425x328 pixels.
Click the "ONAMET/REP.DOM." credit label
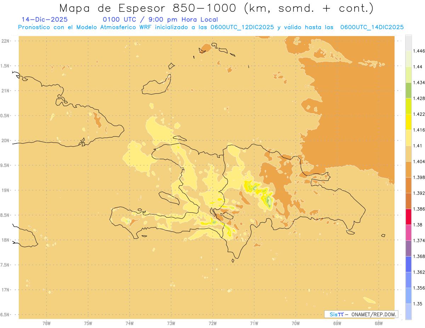pos(374,314)
